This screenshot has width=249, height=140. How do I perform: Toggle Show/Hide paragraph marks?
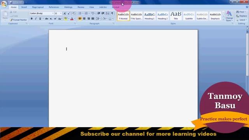pos(112,13)
